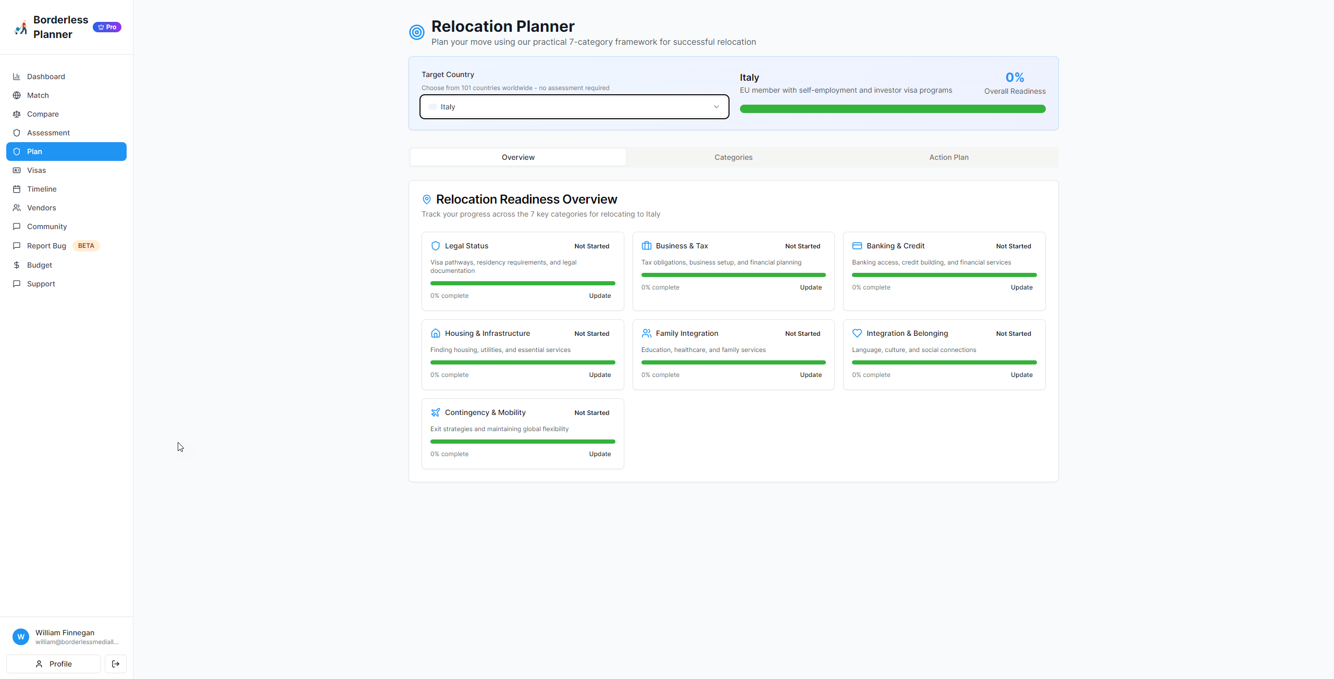Click the William Finnegan user avatar
Viewport: 1334px width, 679px height.
pos(21,637)
